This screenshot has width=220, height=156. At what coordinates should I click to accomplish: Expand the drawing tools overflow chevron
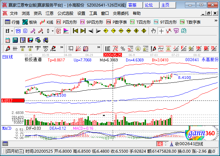click(x=61, y=47)
